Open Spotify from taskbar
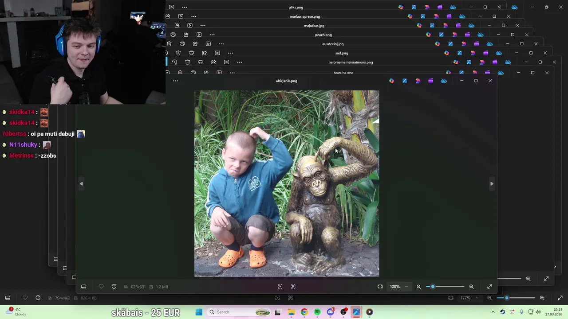Image resolution: width=568 pixels, height=319 pixels. coord(317,312)
